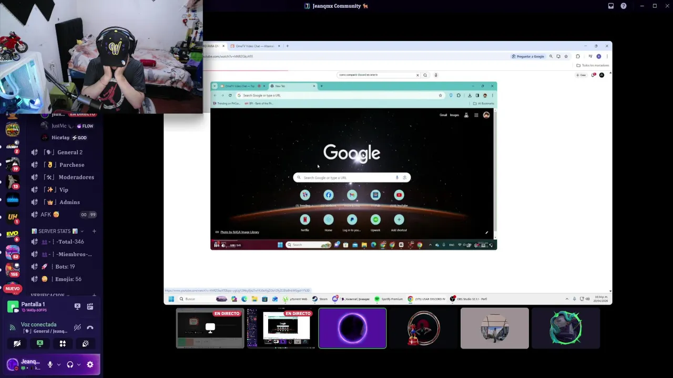Screen dimensions: 673x378
Task: Click the YouTube Crear button
Action: (x=581, y=75)
